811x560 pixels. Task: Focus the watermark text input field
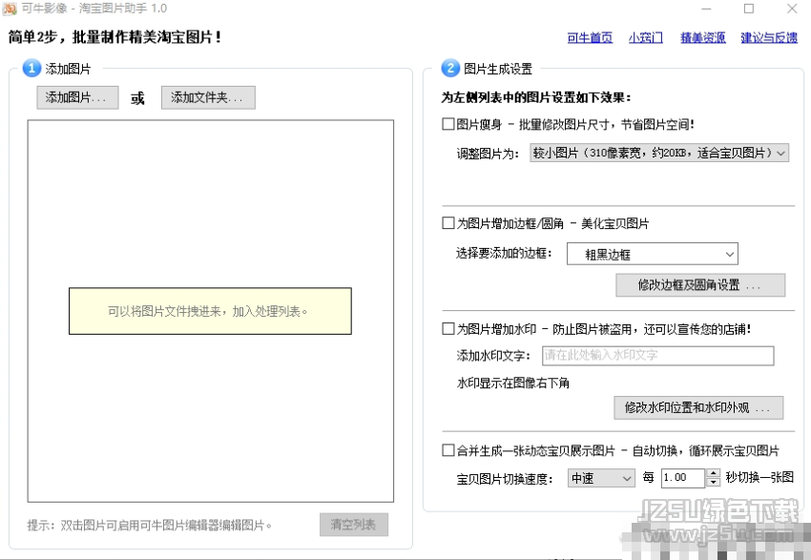tap(658, 355)
